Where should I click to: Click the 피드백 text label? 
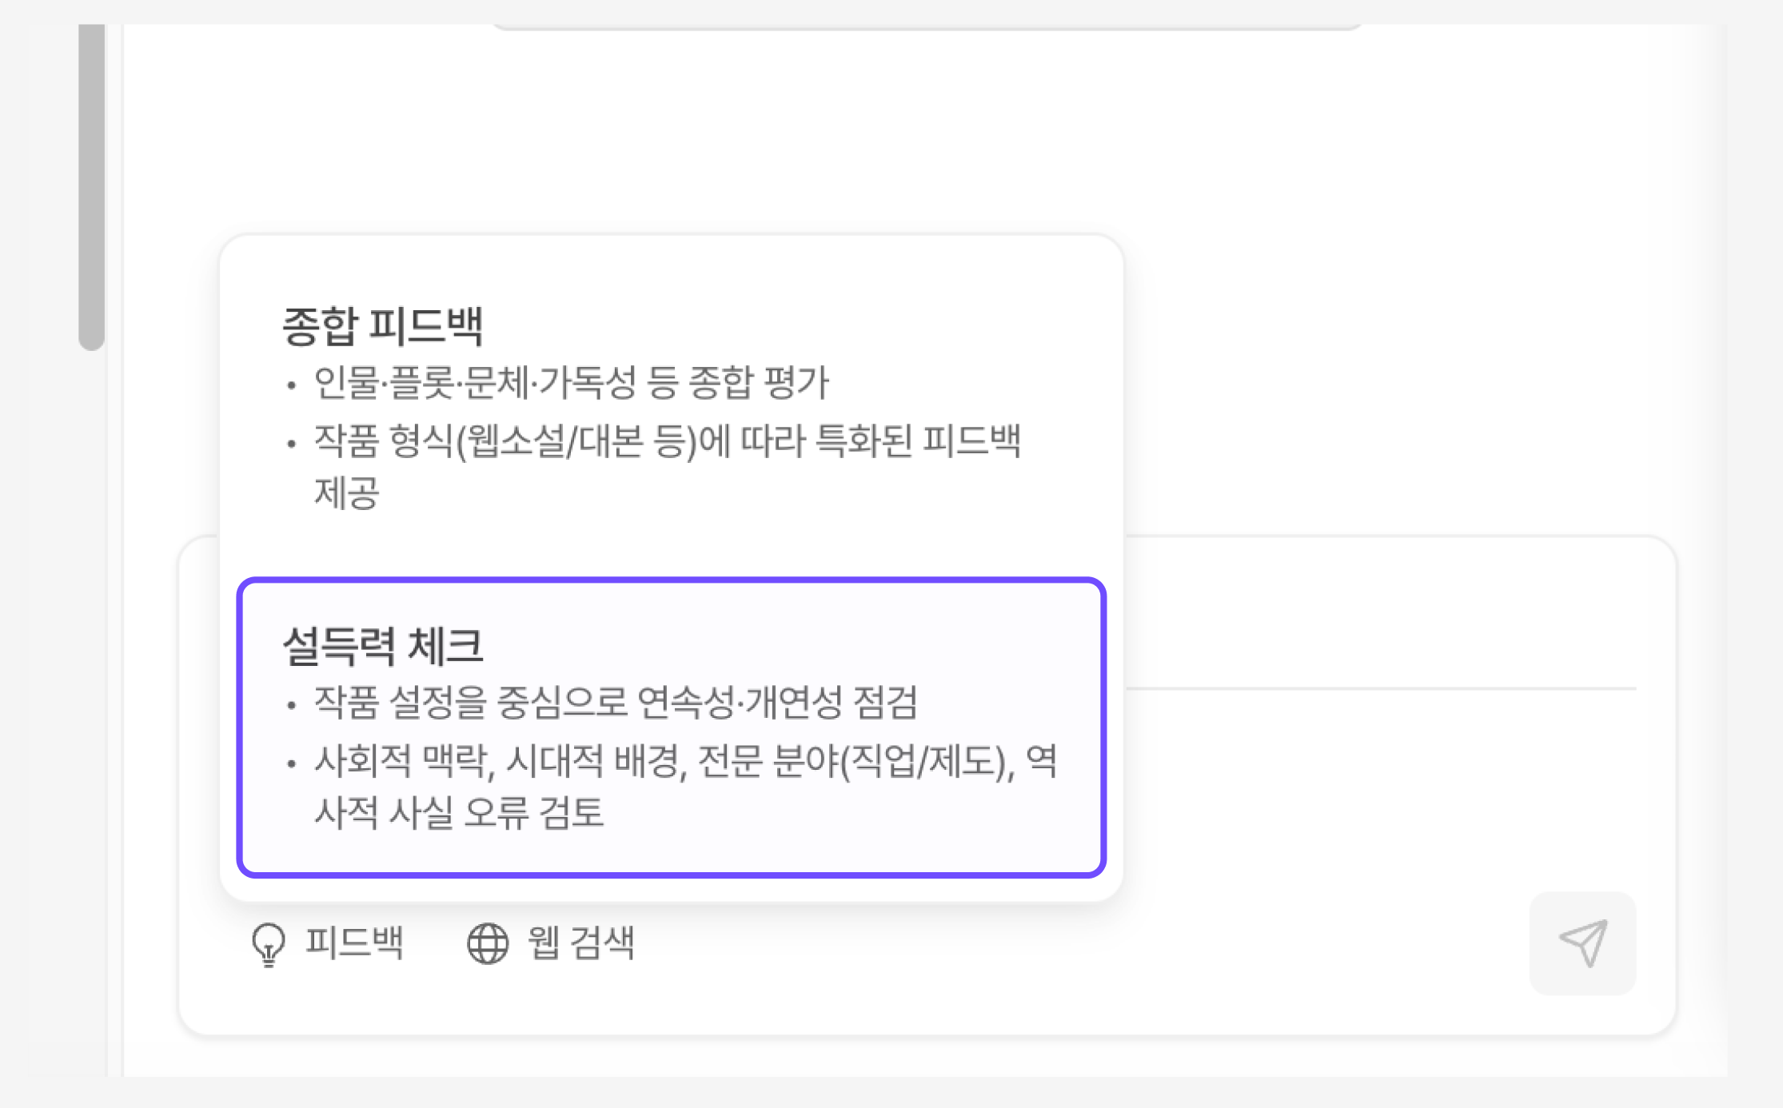click(x=354, y=943)
